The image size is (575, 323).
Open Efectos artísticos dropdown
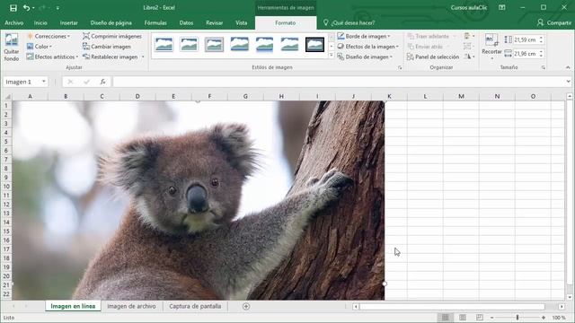pyautogui.click(x=52, y=57)
